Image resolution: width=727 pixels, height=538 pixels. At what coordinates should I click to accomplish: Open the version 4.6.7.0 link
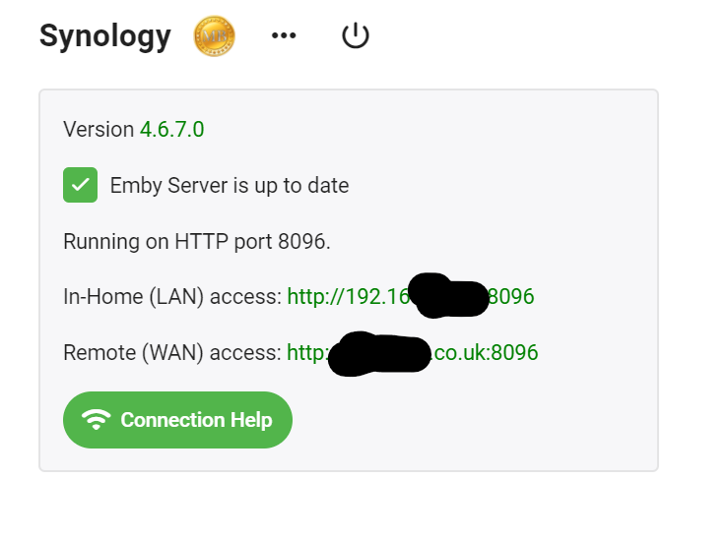171,129
